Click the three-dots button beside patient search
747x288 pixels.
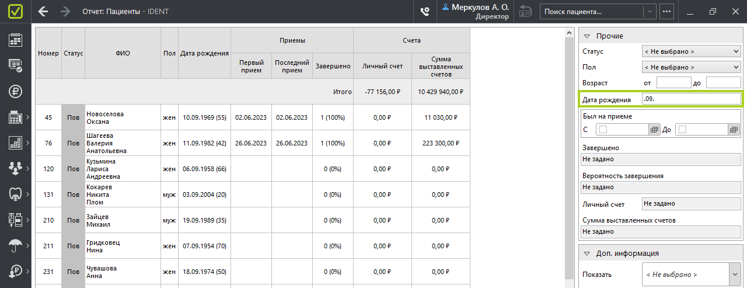(x=666, y=11)
